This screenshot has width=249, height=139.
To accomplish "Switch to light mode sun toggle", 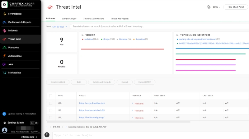I will [36, 123].
